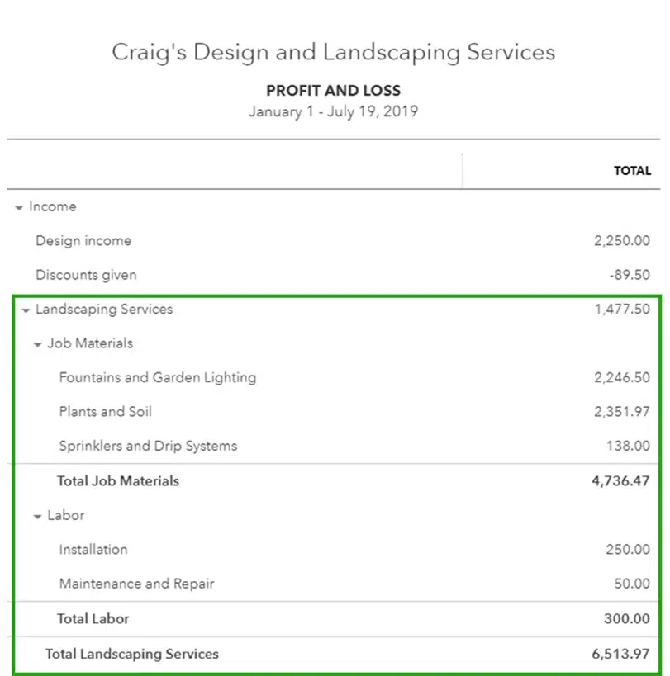Screen dimensions: 670x676
Task: Click the PROFIT AND LOSS report title
Action: [333, 91]
